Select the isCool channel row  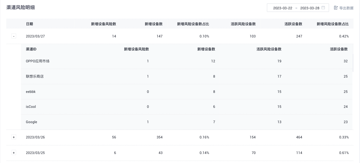click(x=187, y=107)
